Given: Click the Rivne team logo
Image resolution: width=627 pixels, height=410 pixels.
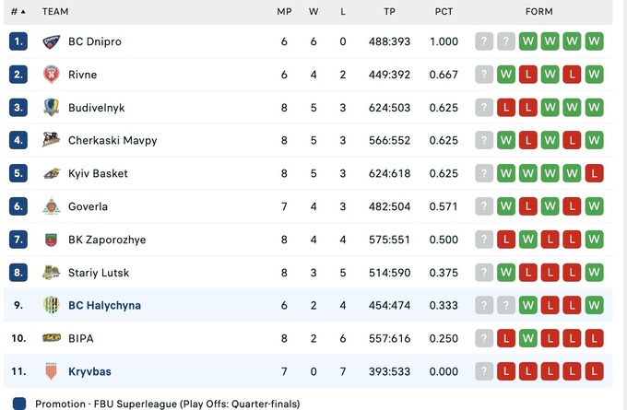Looking at the screenshot, I should pyautogui.click(x=51, y=75).
